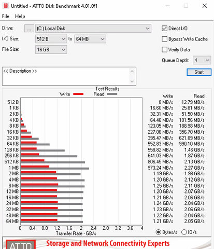The width and height of the screenshot is (214, 249).
Task: Click the gray Read legend swatch
Action: pyautogui.click(x=112, y=94)
